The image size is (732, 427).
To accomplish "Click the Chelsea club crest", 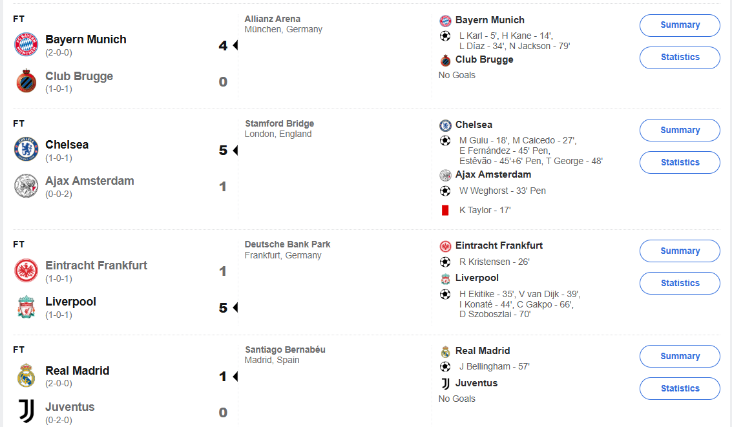I will tap(26, 150).
